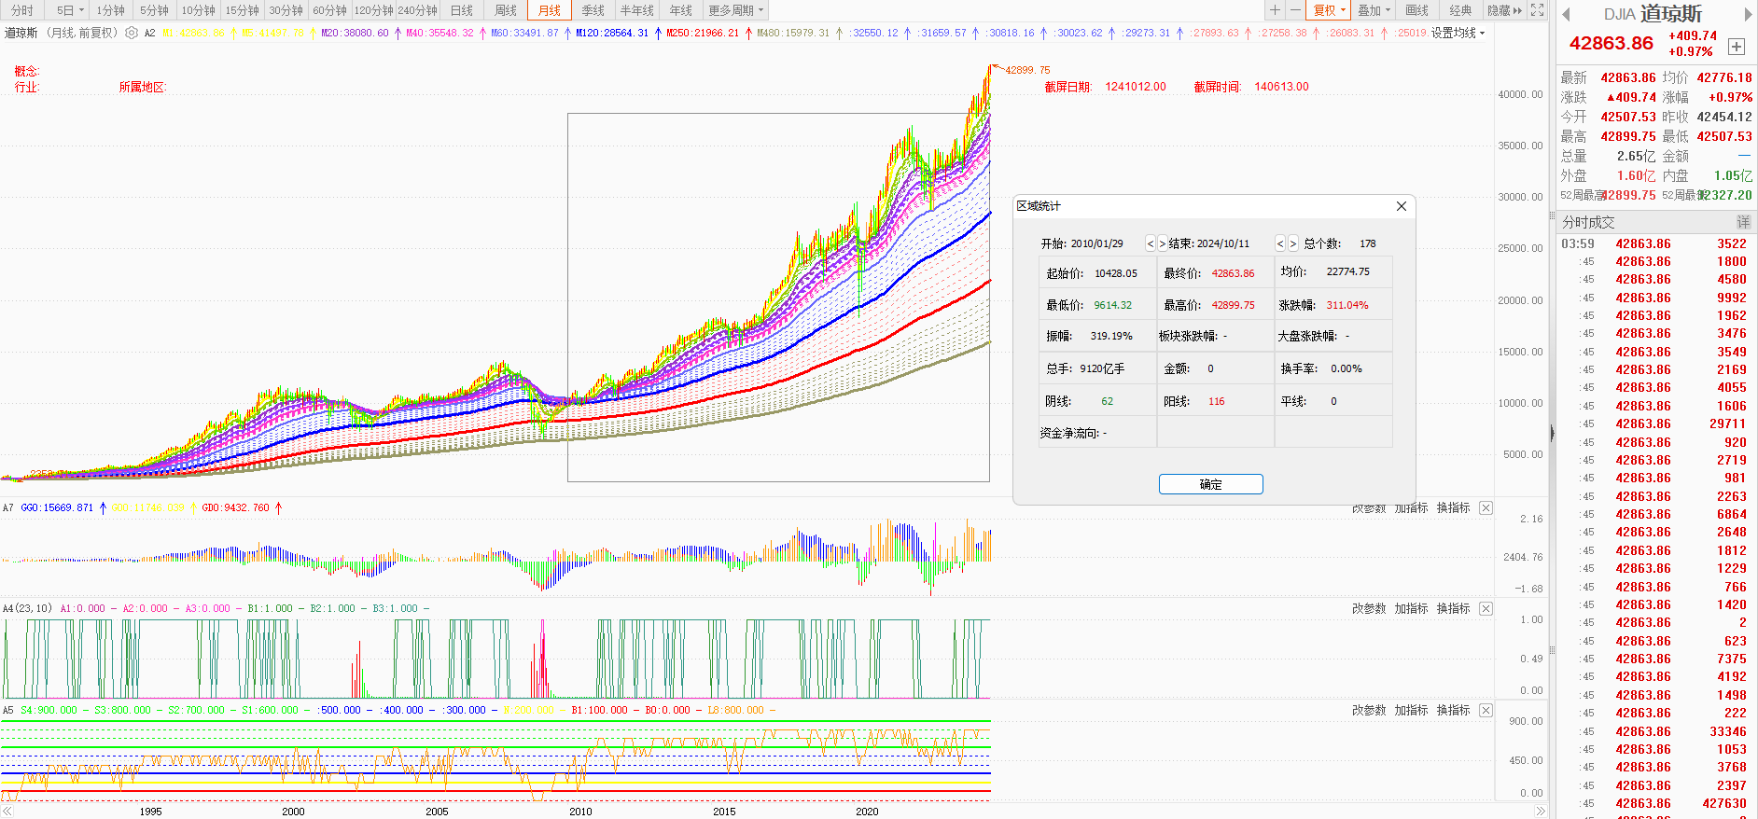This screenshot has width=1758, height=819.
Task: Close the 区域统计 dialog
Action: pos(1401,206)
